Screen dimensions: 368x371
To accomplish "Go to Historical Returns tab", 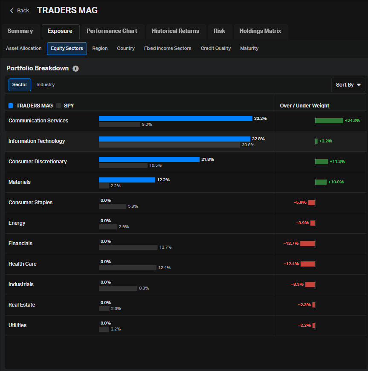I will (175, 31).
